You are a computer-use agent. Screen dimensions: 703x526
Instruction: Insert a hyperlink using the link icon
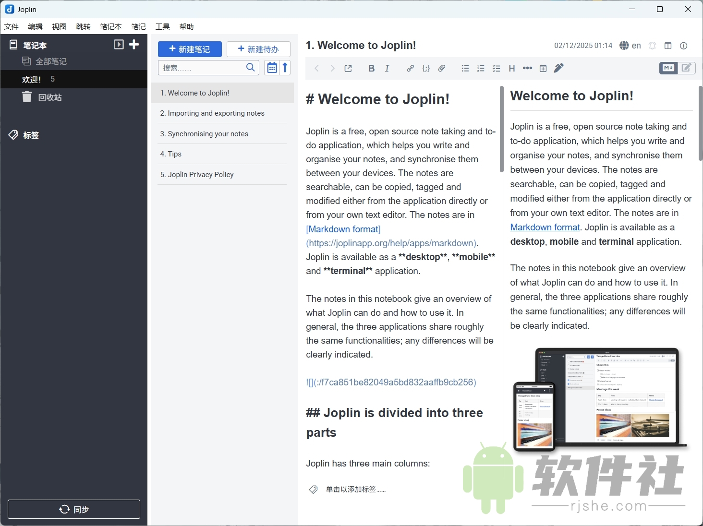click(x=411, y=68)
